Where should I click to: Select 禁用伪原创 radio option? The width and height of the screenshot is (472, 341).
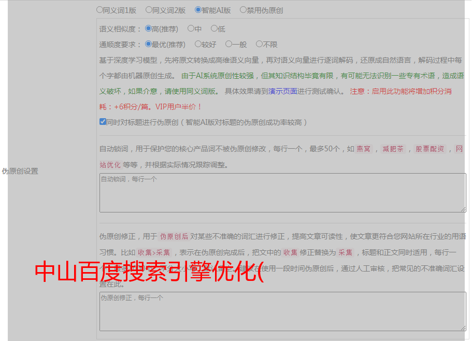[243, 10]
